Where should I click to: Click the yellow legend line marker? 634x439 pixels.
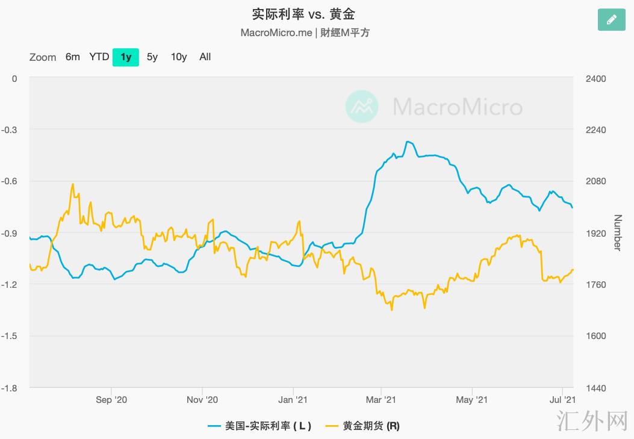click(332, 426)
